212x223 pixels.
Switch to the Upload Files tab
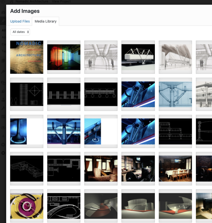20,21
